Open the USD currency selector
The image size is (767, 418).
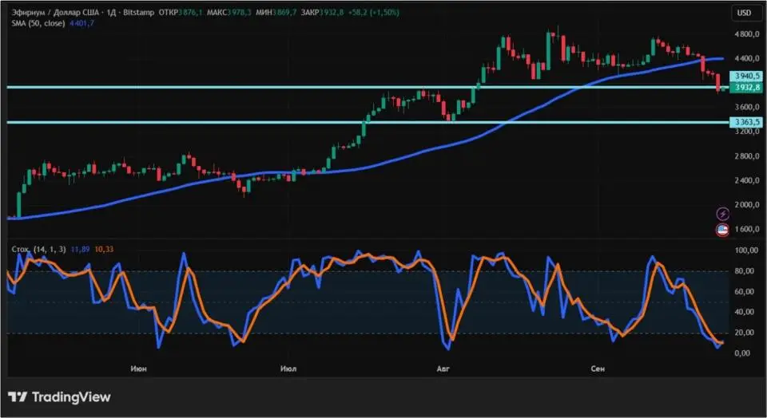click(744, 13)
